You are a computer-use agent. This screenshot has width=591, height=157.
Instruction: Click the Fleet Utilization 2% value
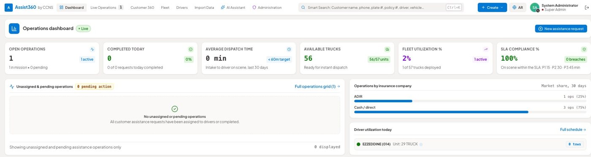407,59
